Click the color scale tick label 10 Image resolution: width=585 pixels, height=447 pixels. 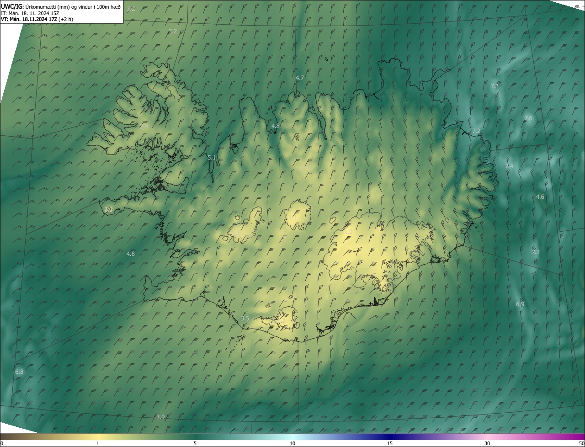[292, 444]
